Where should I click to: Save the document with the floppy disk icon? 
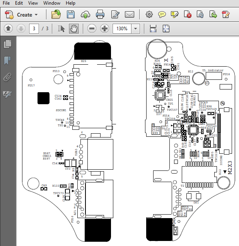[71, 14]
